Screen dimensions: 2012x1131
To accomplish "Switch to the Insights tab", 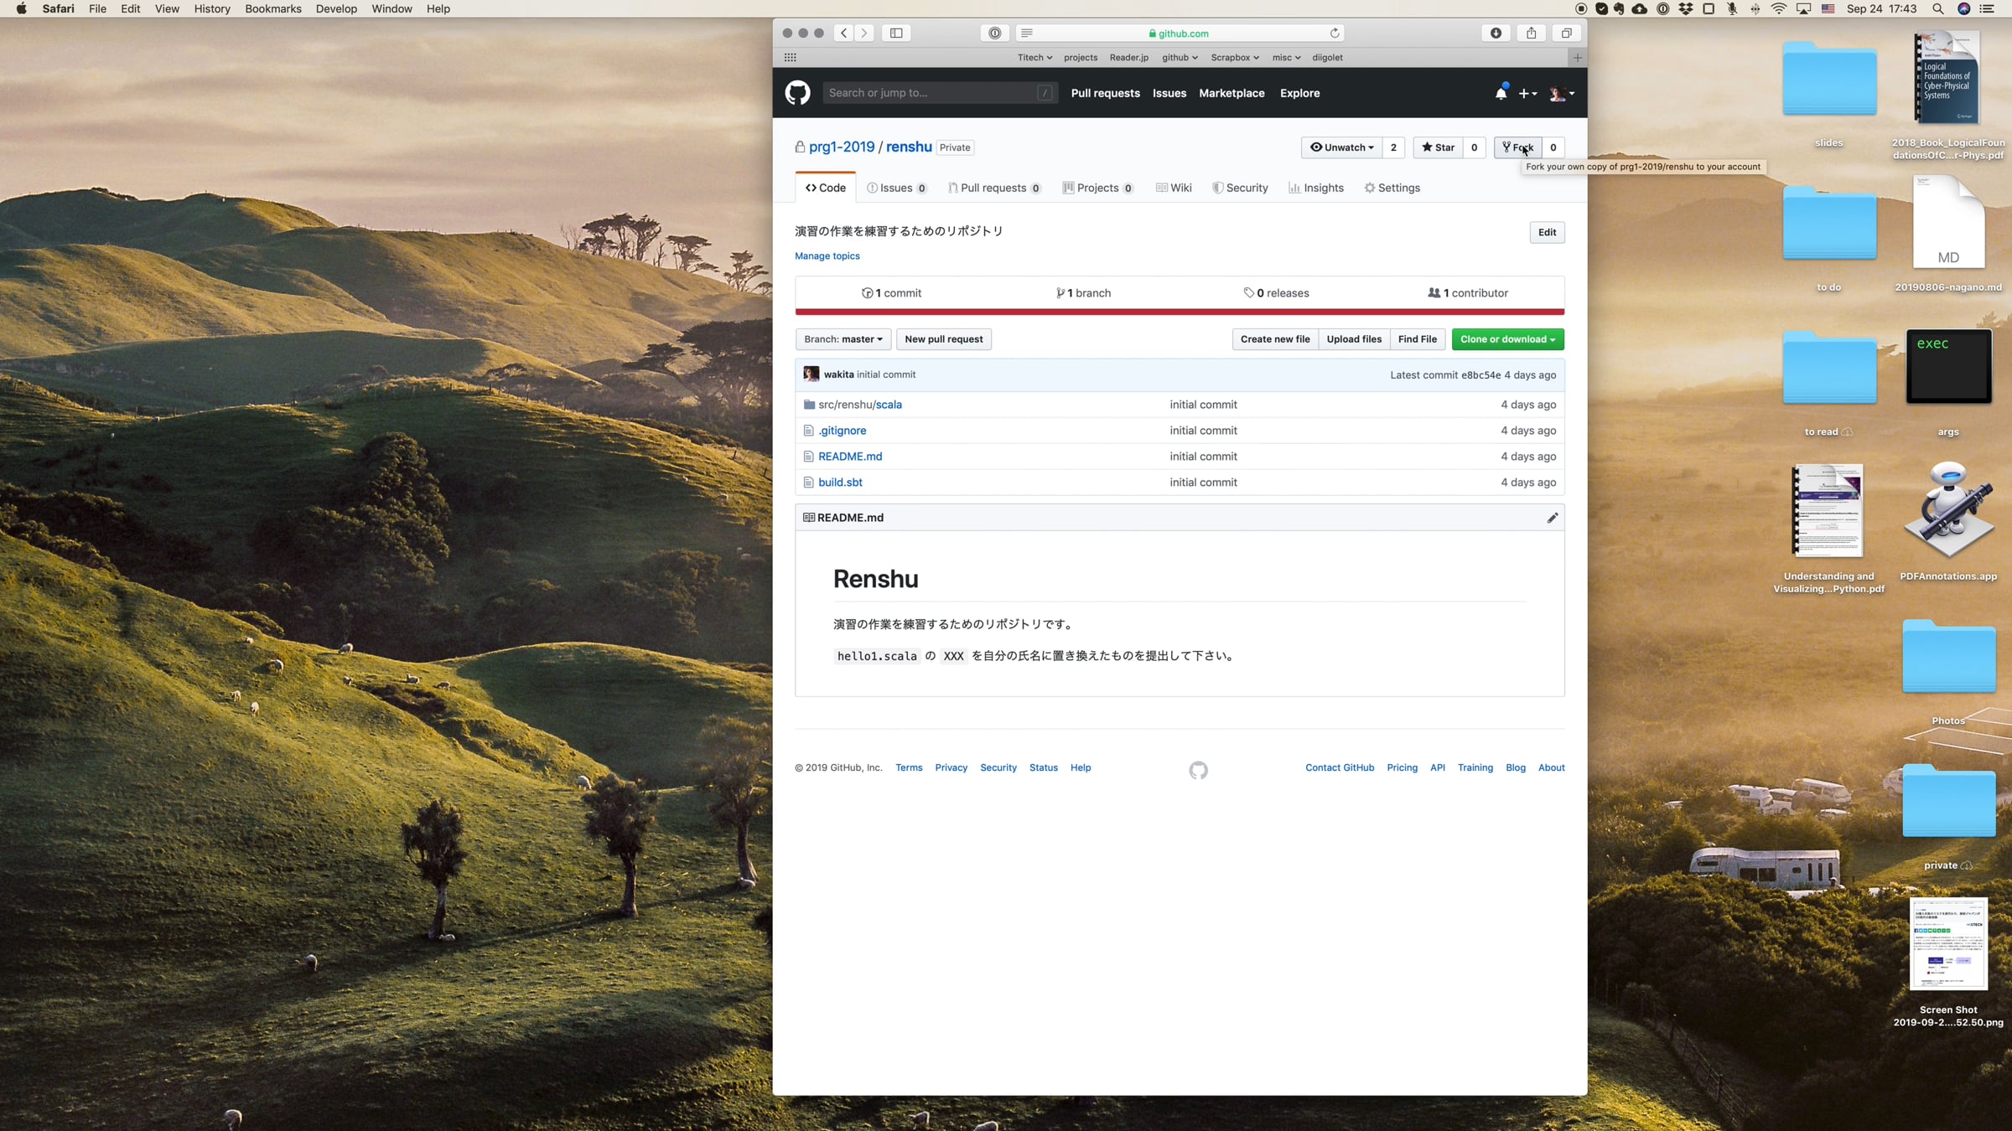I will (1316, 188).
